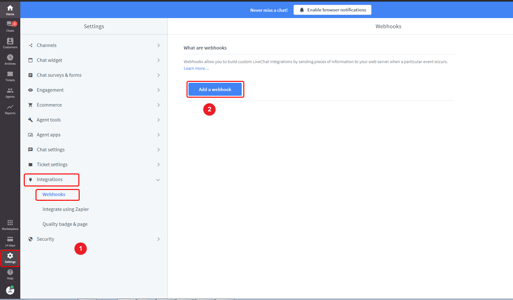Click the What are webhooks heading
513x300 pixels.
[x=205, y=48]
